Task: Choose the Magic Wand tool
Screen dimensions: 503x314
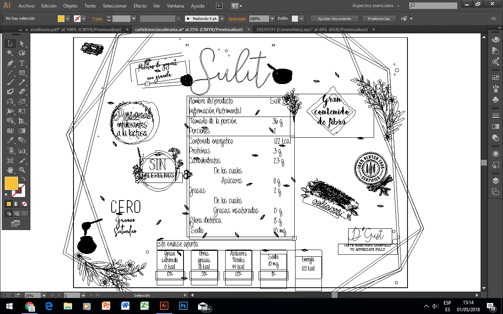Action: [10, 53]
